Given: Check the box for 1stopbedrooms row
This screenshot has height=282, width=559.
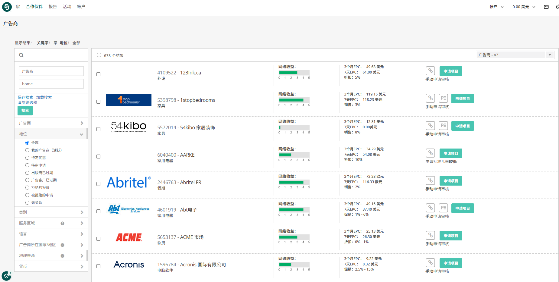Looking at the screenshot, I should coord(98,102).
